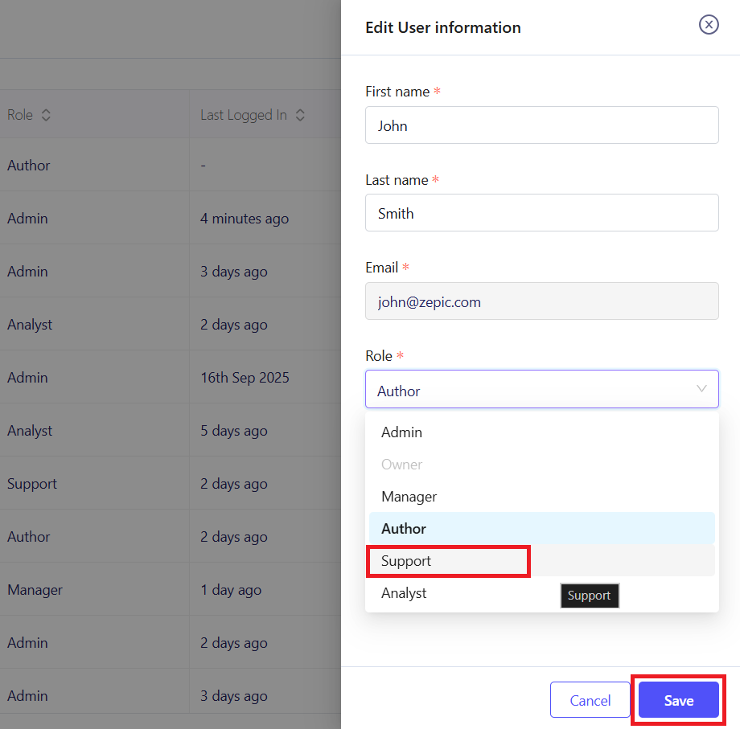Image resolution: width=740 pixels, height=729 pixels.
Task: Focus the First name field with John
Action: click(541, 125)
